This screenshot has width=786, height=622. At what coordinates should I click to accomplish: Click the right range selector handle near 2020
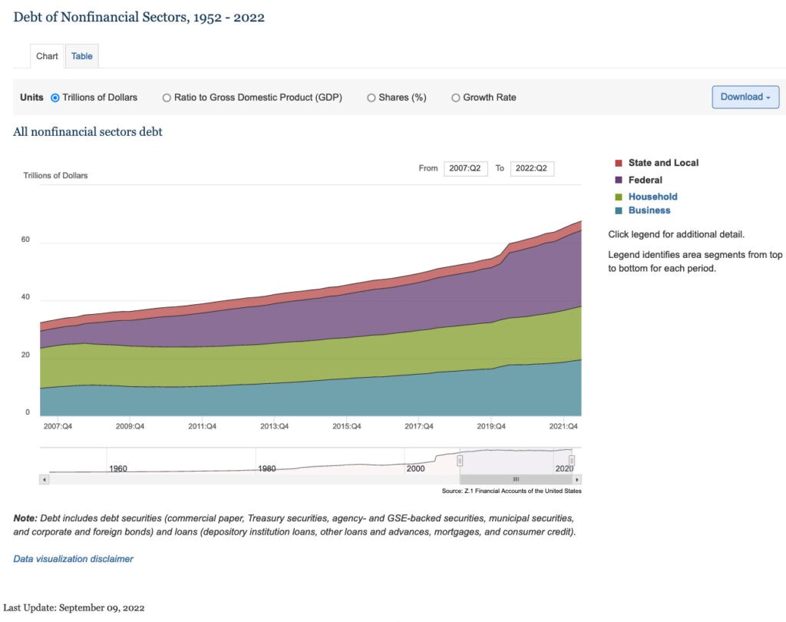pos(571,461)
